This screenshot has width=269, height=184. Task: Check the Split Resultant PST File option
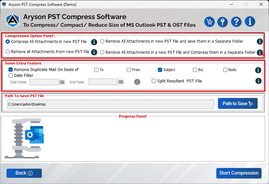pos(154,81)
